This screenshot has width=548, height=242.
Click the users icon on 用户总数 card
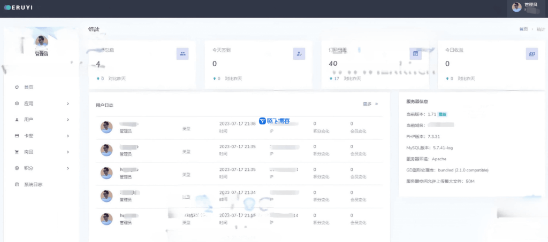pos(182,54)
